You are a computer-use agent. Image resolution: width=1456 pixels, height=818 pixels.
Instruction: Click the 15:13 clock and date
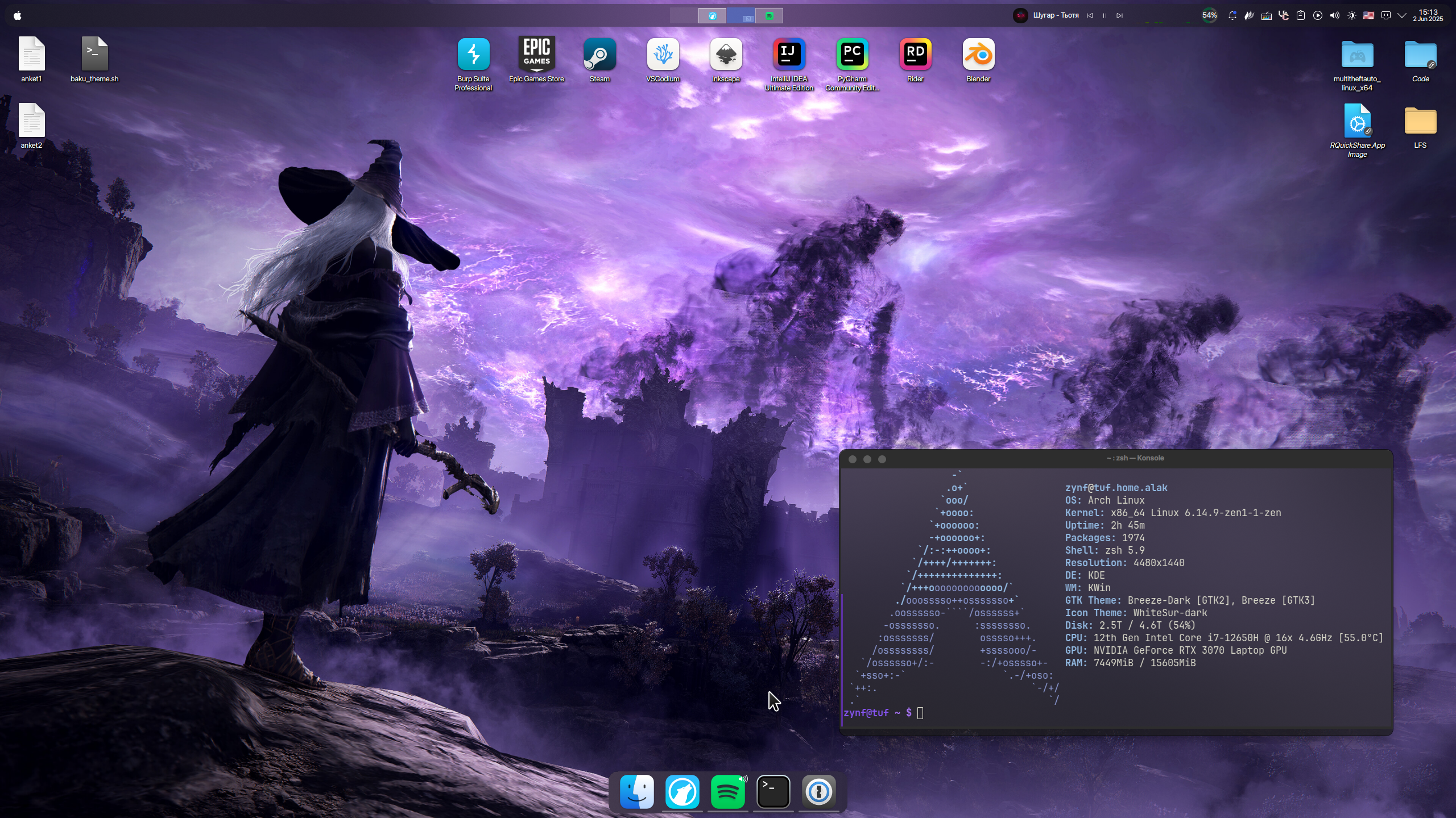pyautogui.click(x=1428, y=15)
